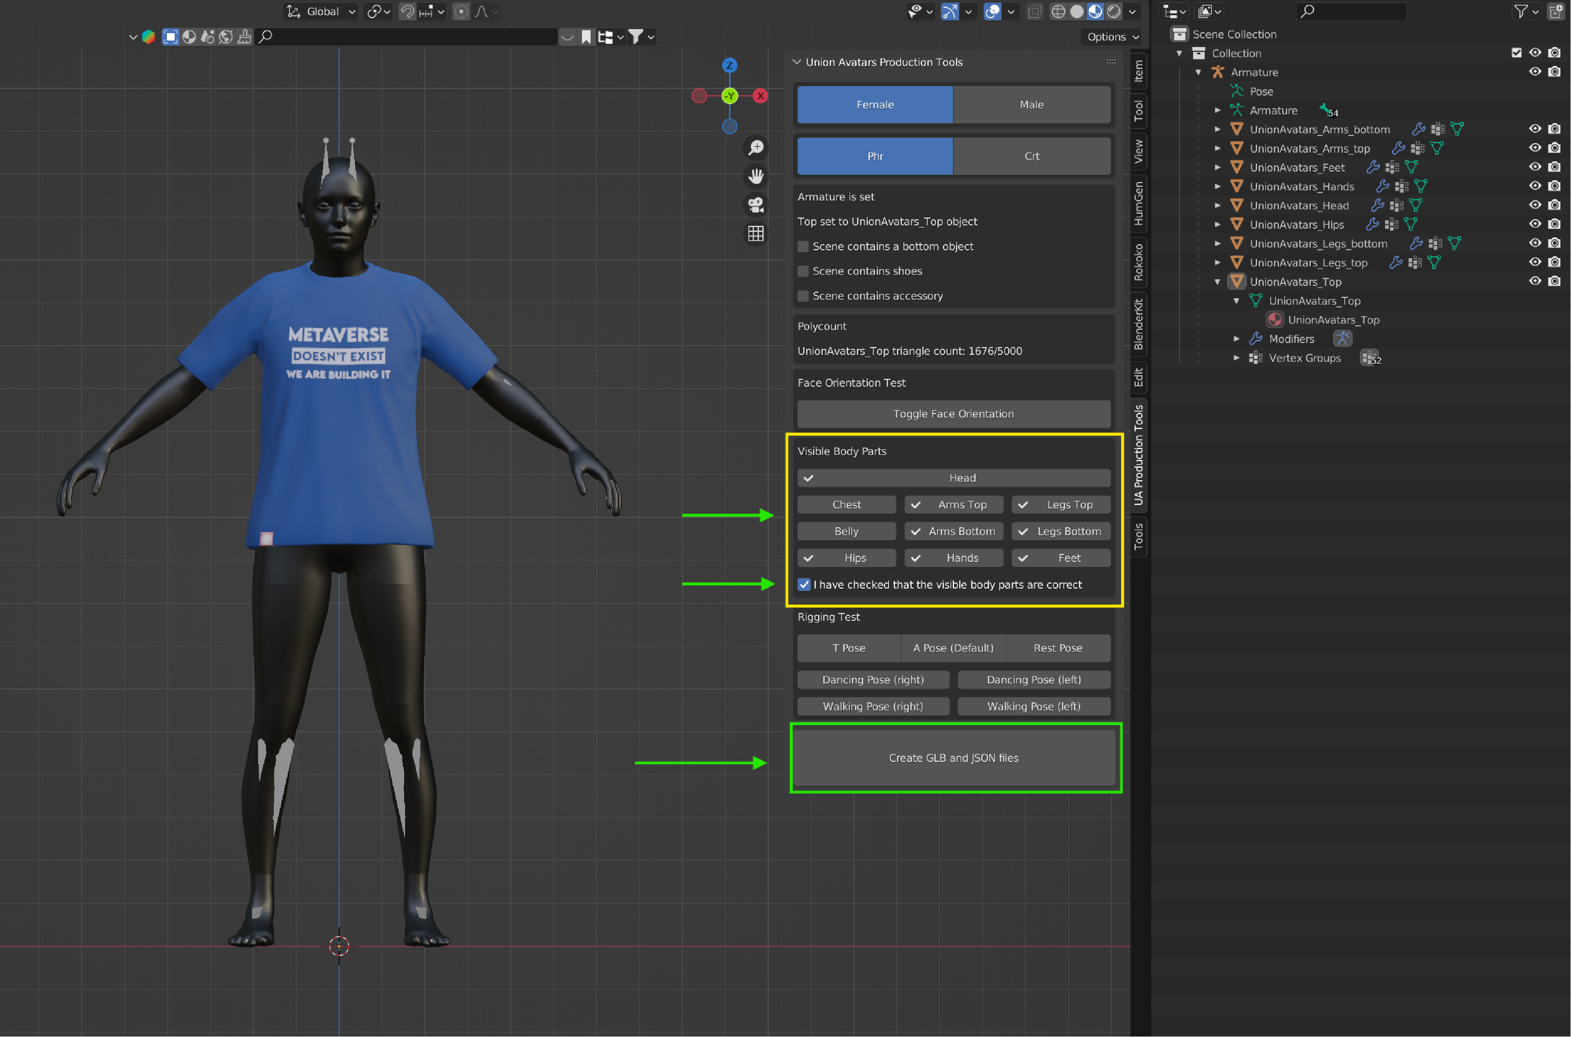Enable Chest visible body part
Image resolution: width=1571 pixels, height=1037 pixels.
pyautogui.click(x=846, y=505)
